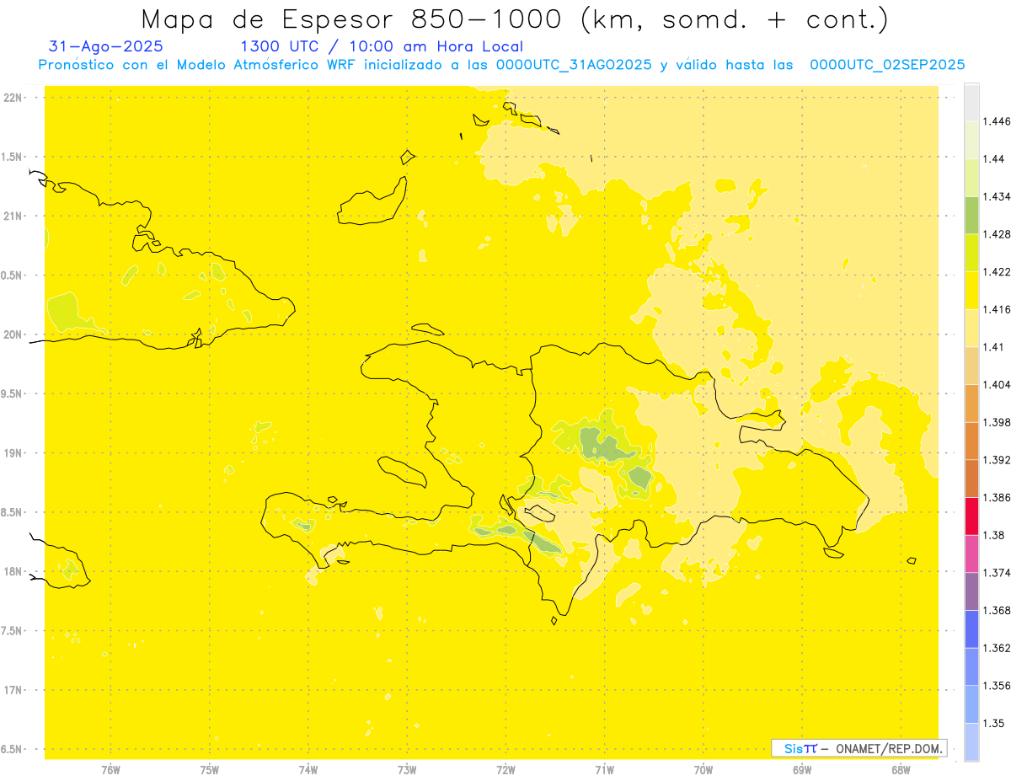This screenshot has width=1011, height=781.
Task: Click the colorbar value '1.35'
Action: 994,723
